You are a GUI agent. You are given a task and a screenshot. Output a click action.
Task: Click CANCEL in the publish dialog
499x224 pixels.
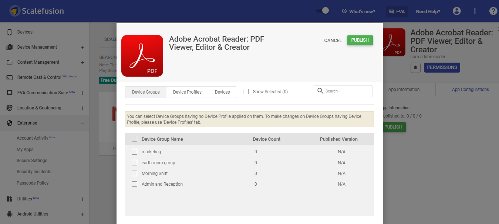pyautogui.click(x=333, y=41)
